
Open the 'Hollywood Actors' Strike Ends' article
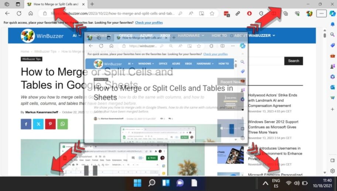273,100
